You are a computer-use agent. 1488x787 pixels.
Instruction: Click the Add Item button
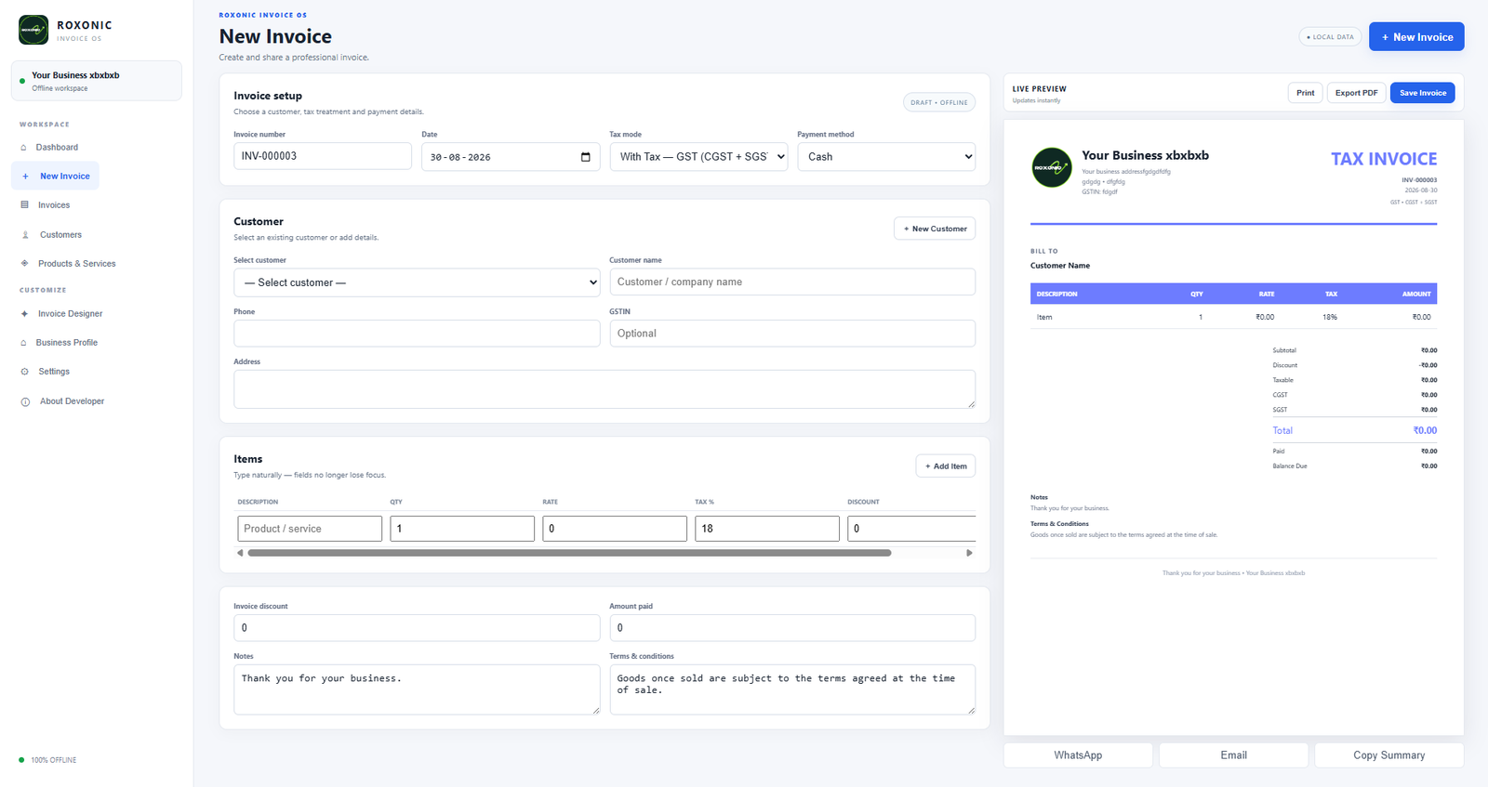(946, 466)
